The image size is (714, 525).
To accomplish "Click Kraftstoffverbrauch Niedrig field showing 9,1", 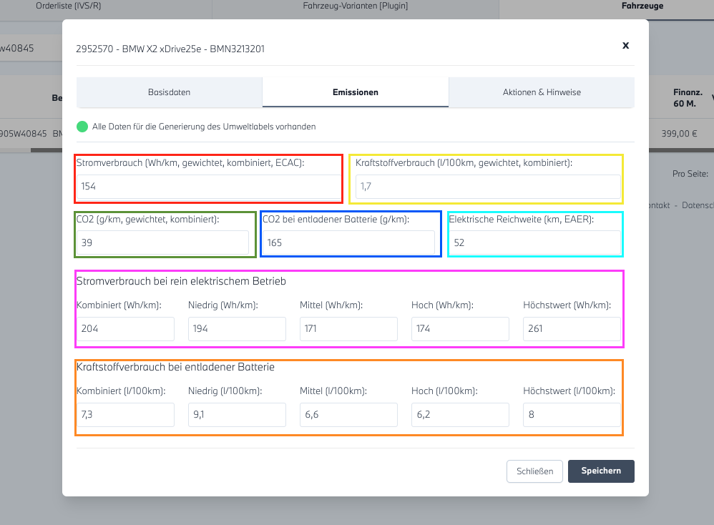I will click(x=237, y=415).
